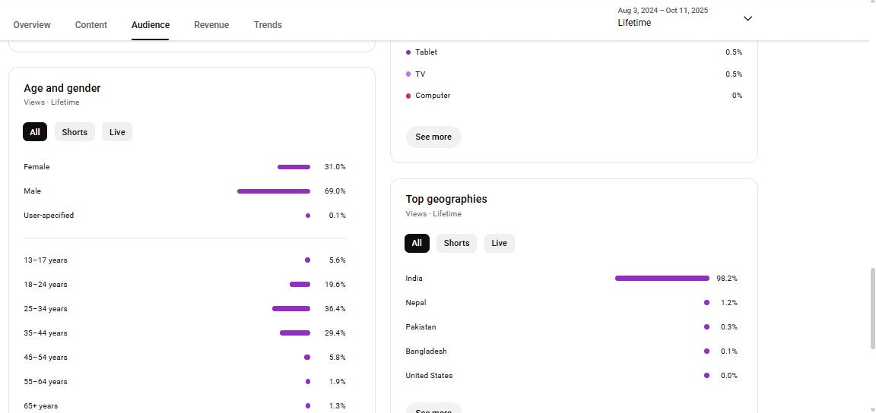Select All filter in Age and gender

[35, 132]
